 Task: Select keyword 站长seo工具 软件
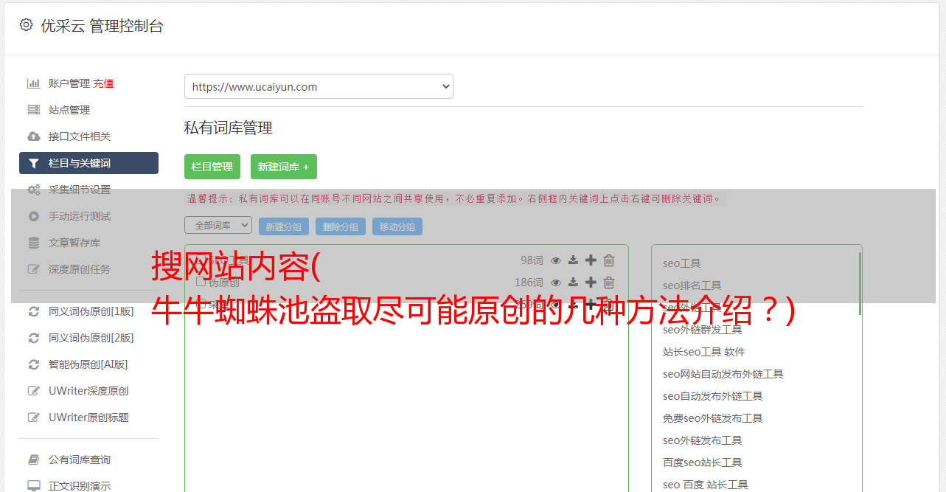704,352
